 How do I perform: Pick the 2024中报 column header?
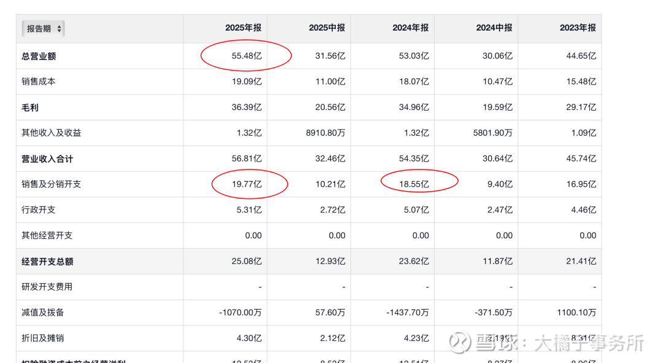(x=494, y=28)
